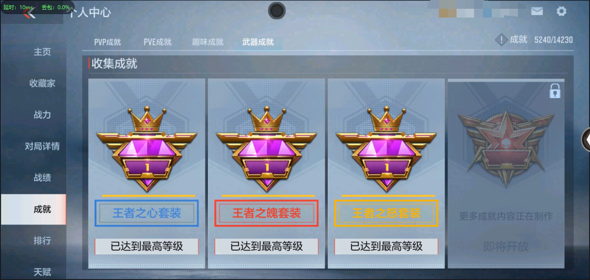
Task: Tap the back arrow beside 个人中心
Action: [x=29, y=14]
